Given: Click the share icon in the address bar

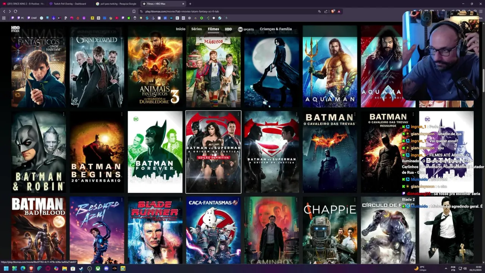Looking at the screenshot, I should tap(326, 11).
